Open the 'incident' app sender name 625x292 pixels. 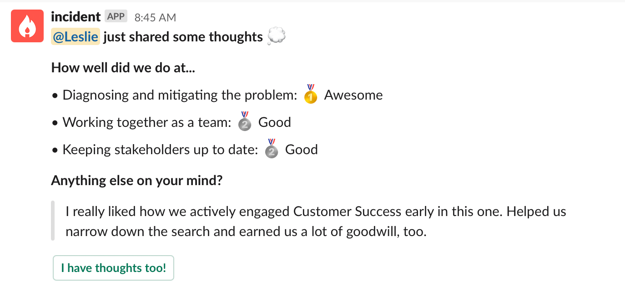coord(76,17)
